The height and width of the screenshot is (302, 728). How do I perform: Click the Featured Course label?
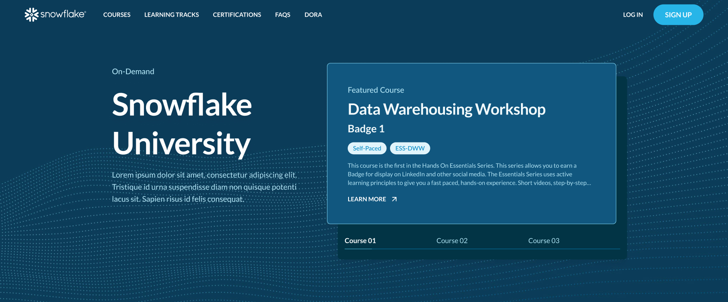pyautogui.click(x=376, y=90)
